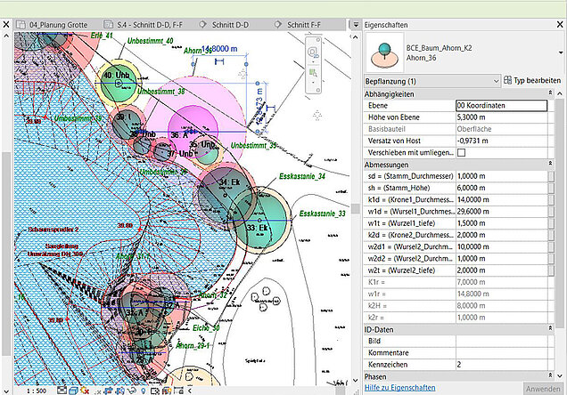Open temporary hide/isolate glasses icon

click(132, 391)
